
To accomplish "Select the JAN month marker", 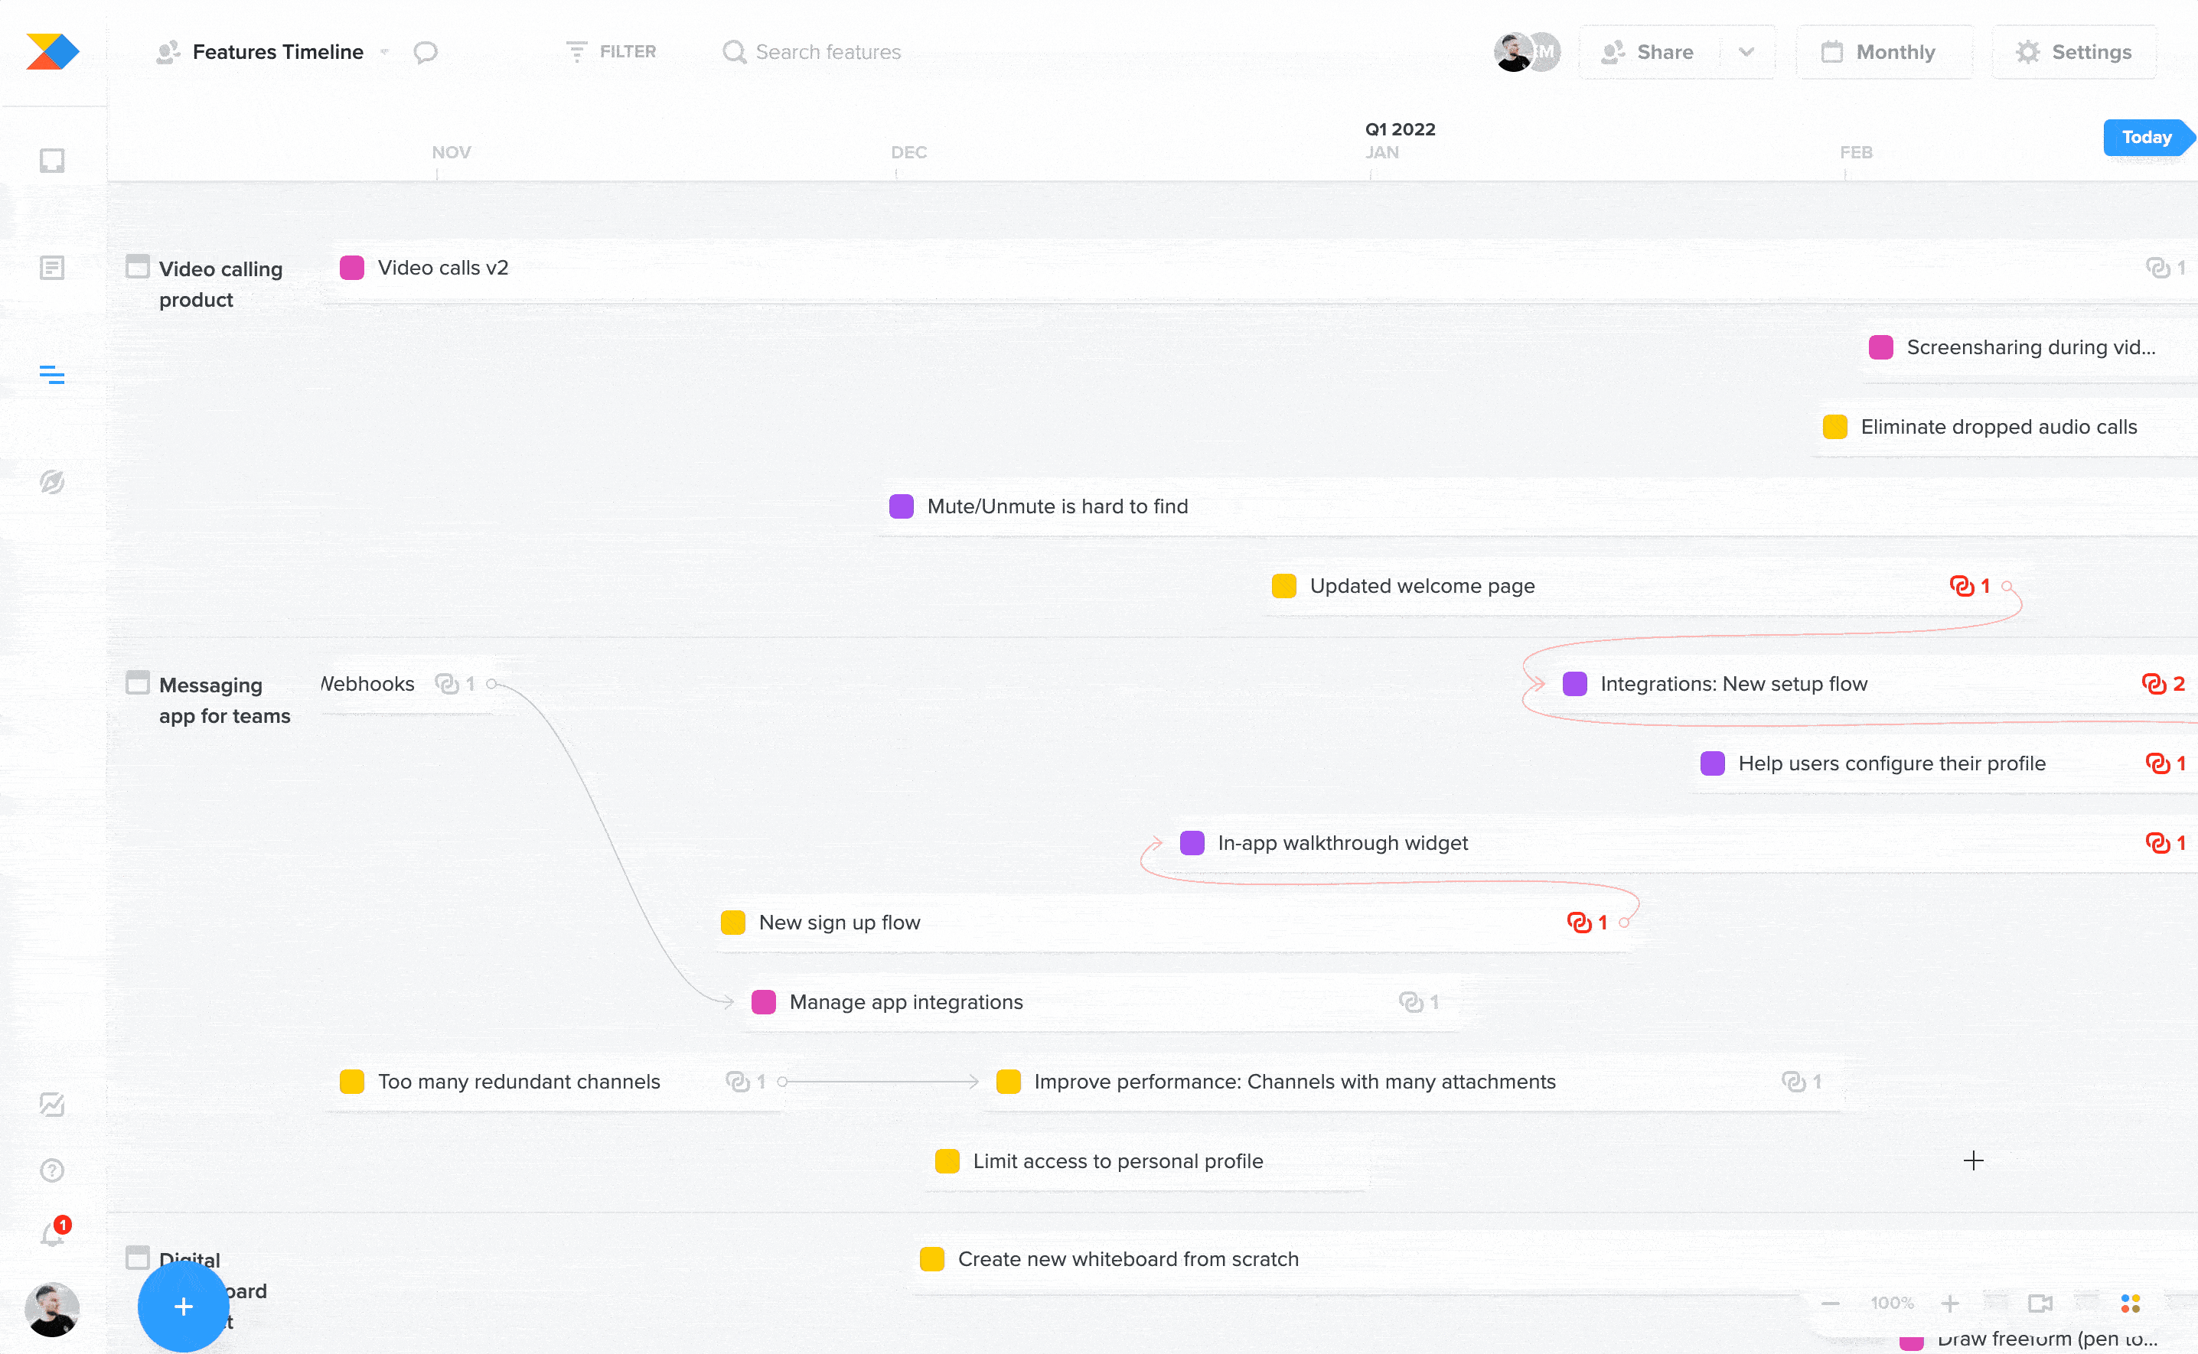I will click(x=1382, y=152).
